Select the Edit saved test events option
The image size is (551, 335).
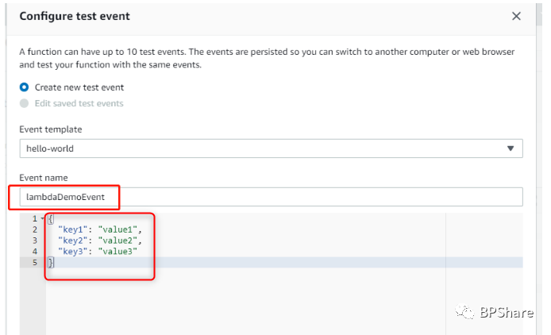(25, 103)
